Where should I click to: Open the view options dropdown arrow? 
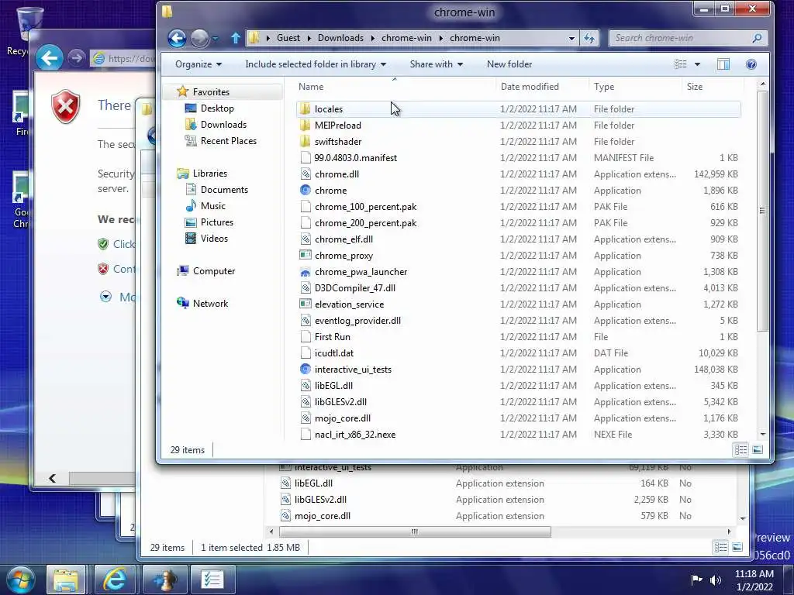[697, 64]
